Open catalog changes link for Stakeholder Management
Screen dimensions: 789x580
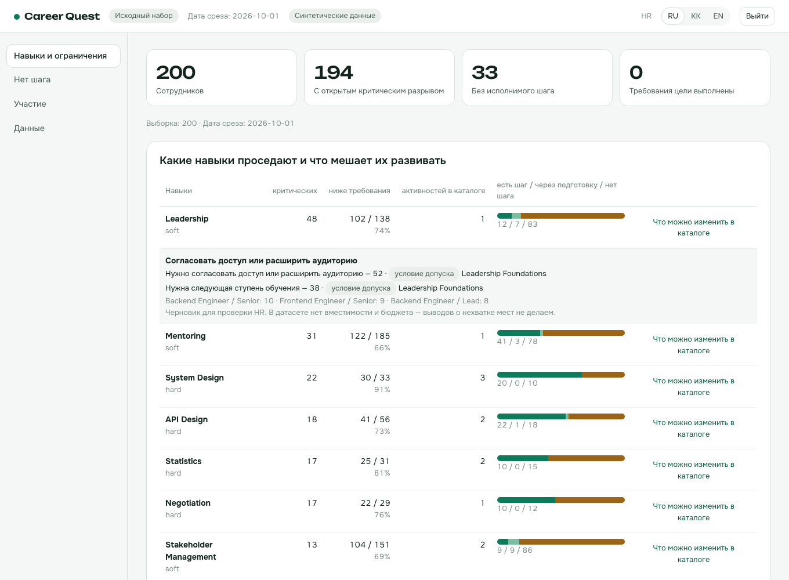click(x=693, y=553)
